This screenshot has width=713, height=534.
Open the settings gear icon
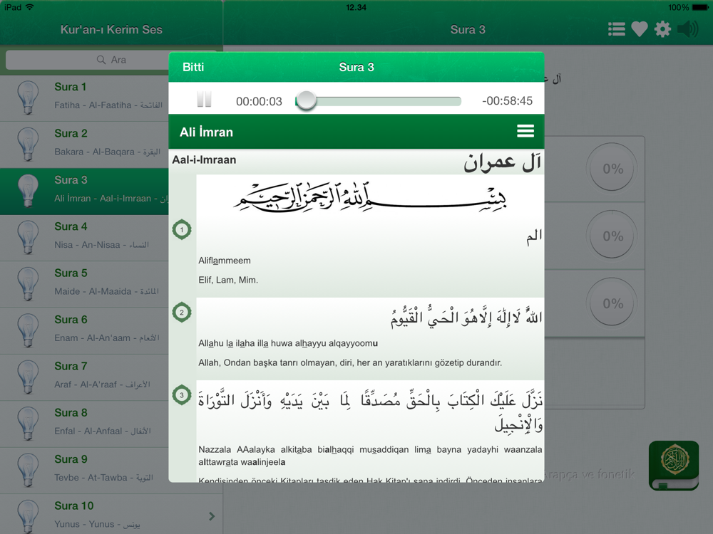click(662, 29)
